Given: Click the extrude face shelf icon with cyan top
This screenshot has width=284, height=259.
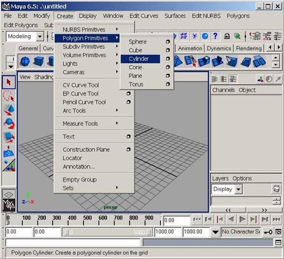Looking at the screenshot, I should coord(204,62).
